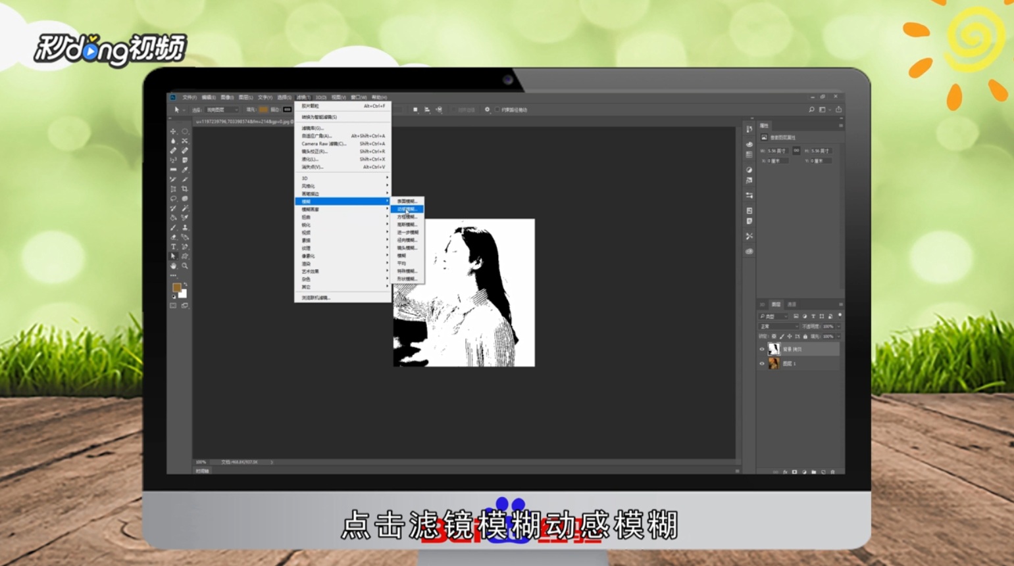Click the search magnifier in options bar

[x=811, y=110]
